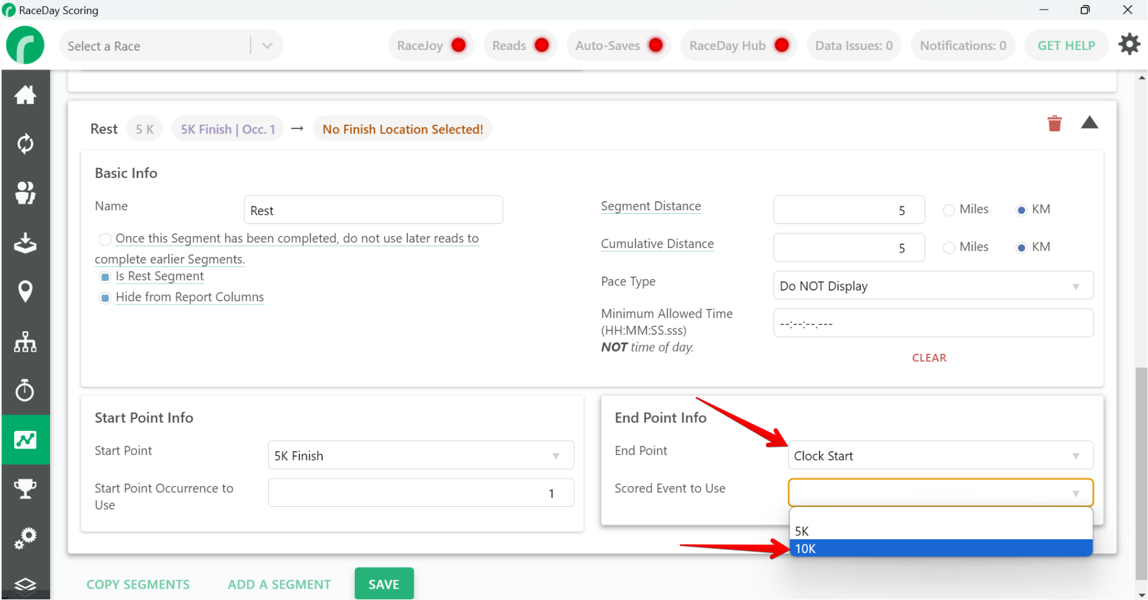Screen dimensions: 1148x600
Task: Uncheck the Is Rest Segment checkbox
Action: [x=105, y=277]
